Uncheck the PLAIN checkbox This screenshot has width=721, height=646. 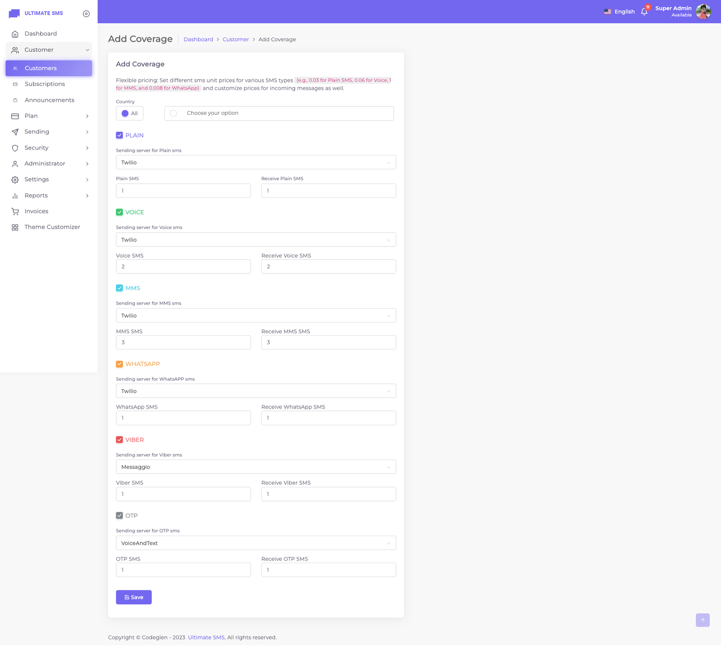click(x=119, y=135)
